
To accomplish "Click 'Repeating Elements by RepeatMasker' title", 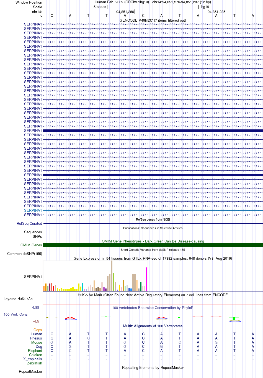I will click(153, 367).
